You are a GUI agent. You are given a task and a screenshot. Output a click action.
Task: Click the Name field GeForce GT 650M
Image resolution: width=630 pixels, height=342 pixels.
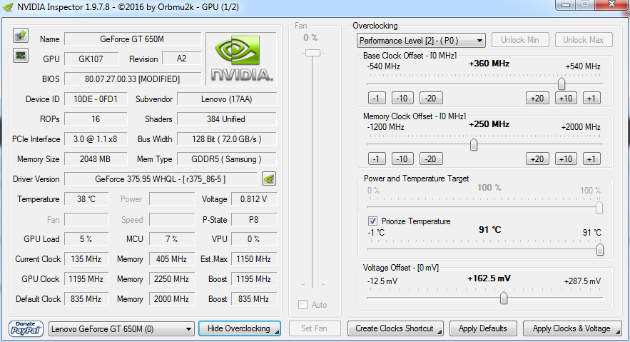point(132,39)
